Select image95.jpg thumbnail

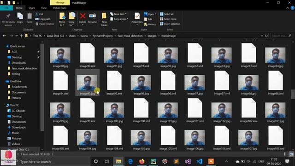[87, 83]
